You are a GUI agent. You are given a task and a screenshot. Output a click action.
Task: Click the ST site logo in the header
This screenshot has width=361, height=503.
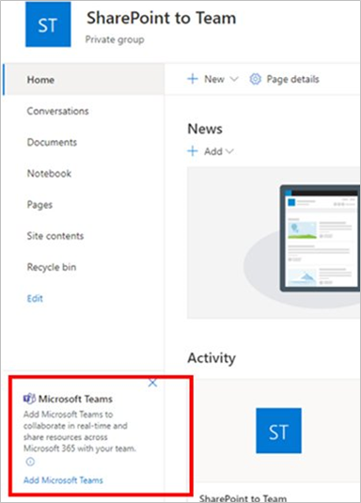point(48,24)
